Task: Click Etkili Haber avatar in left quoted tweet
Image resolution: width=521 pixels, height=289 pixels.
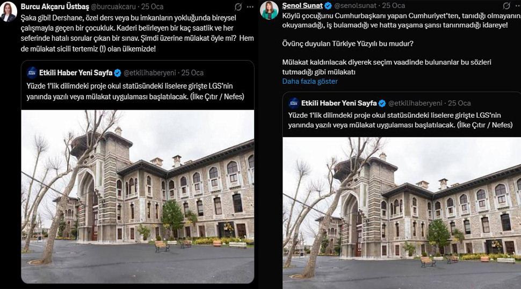Action: pos(32,73)
